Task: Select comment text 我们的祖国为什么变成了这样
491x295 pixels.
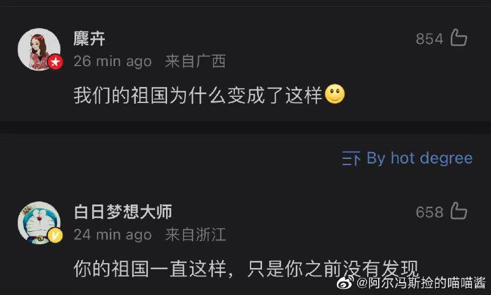Action: tap(198, 95)
